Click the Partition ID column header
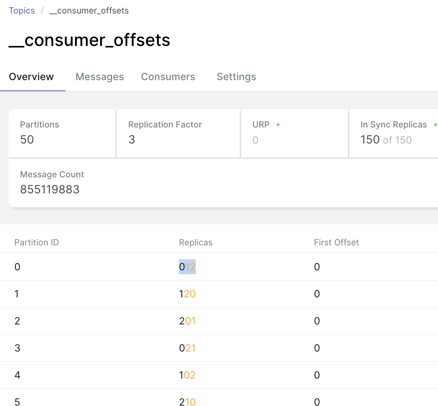438x406 pixels. (36, 242)
